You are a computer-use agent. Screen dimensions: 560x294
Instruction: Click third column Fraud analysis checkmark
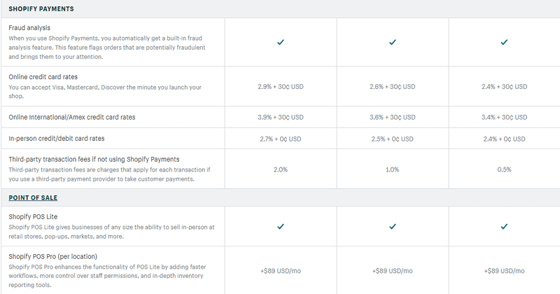click(x=504, y=42)
